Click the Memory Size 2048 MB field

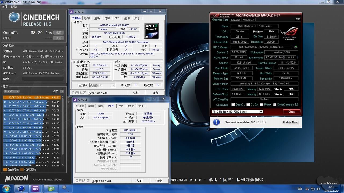pos(241,79)
